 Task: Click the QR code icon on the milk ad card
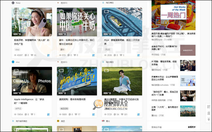94,55
